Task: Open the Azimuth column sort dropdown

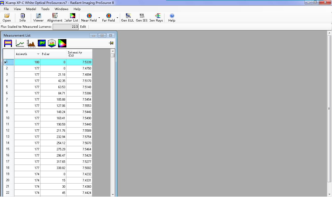Action: pyautogui.click(x=38, y=54)
